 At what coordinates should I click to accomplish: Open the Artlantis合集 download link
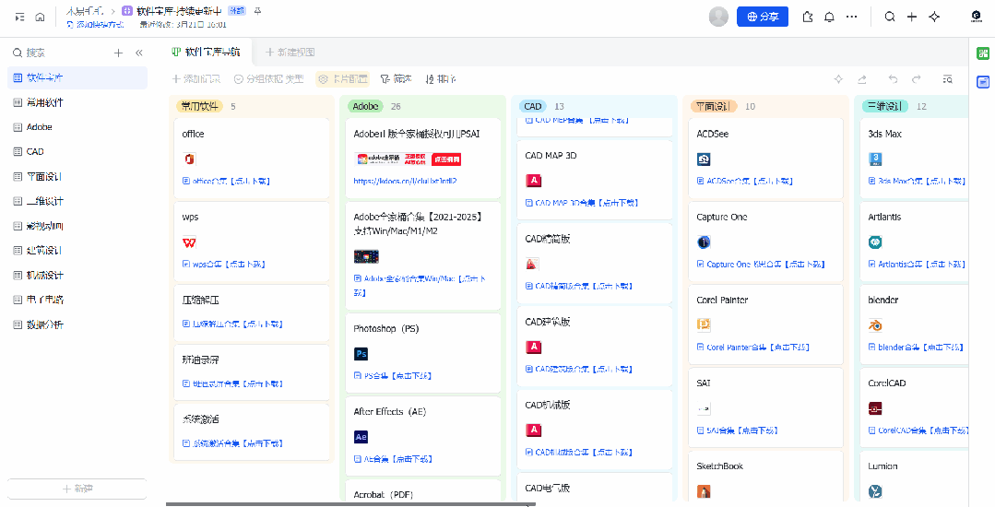tap(917, 264)
